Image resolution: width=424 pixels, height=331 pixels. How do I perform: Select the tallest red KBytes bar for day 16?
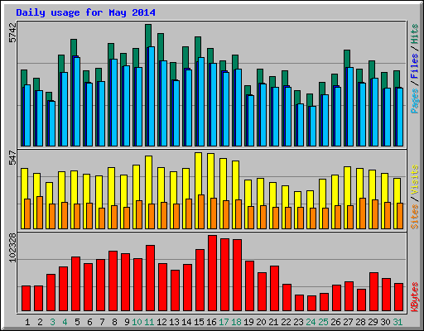click(x=212, y=273)
